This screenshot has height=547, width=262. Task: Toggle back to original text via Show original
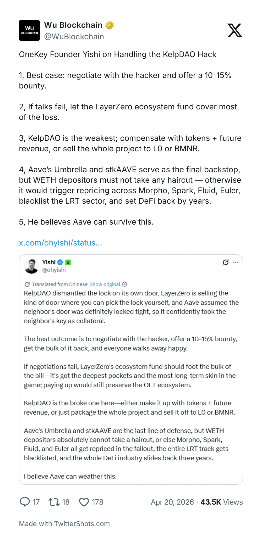[x=105, y=284]
